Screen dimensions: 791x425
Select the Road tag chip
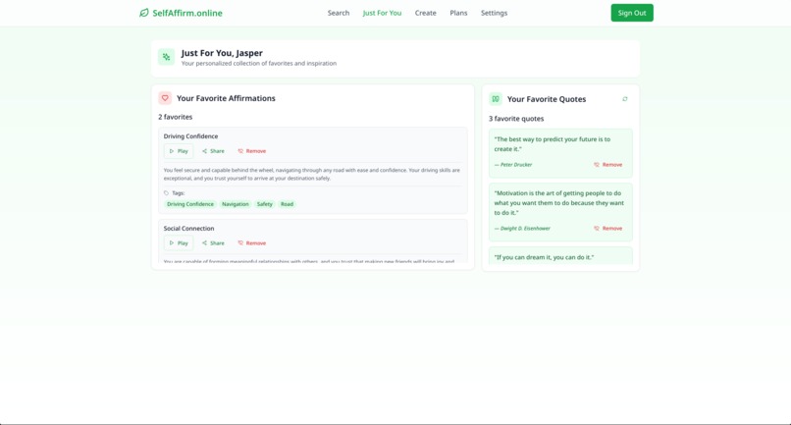287,204
